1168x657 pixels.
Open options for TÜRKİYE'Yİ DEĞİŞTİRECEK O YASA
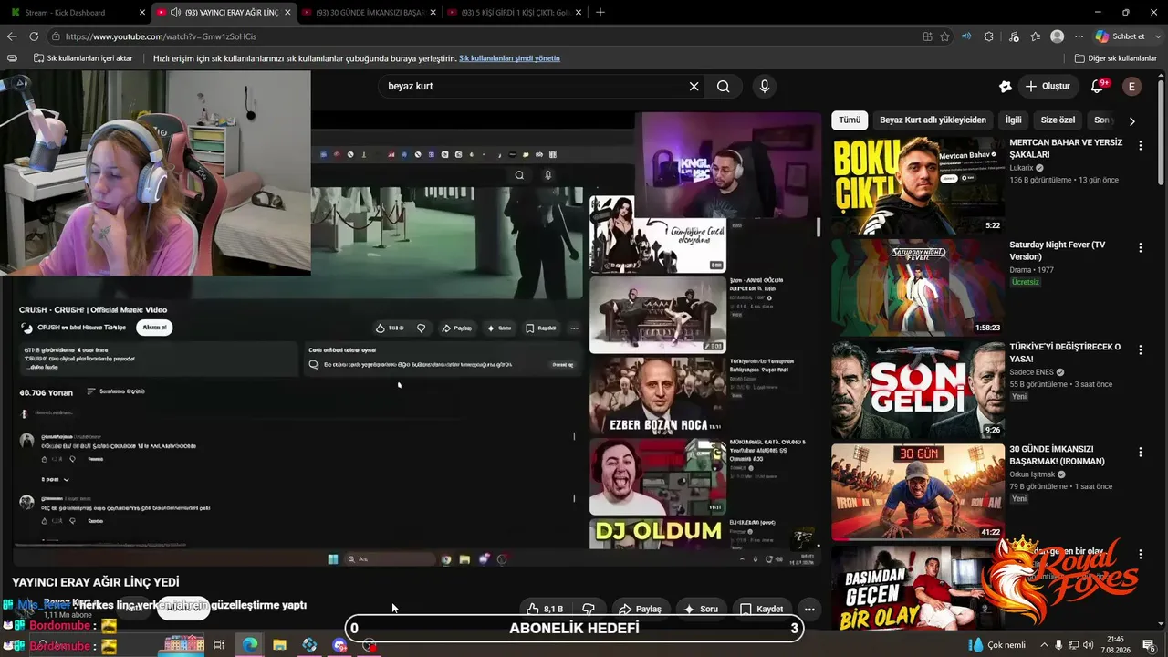1140,349
